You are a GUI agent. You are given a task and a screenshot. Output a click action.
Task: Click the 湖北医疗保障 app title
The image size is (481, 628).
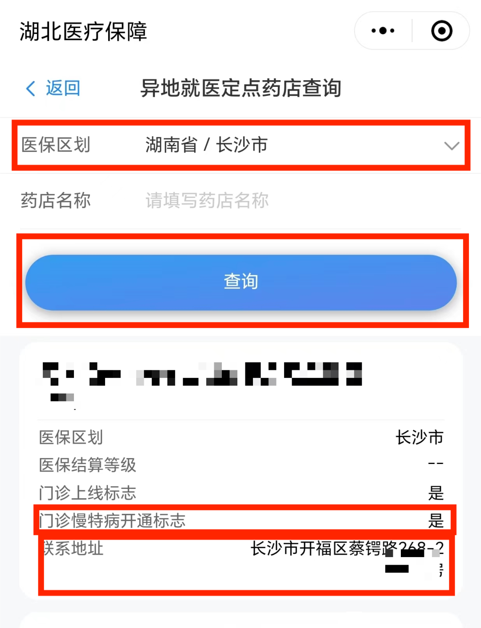coord(83,31)
